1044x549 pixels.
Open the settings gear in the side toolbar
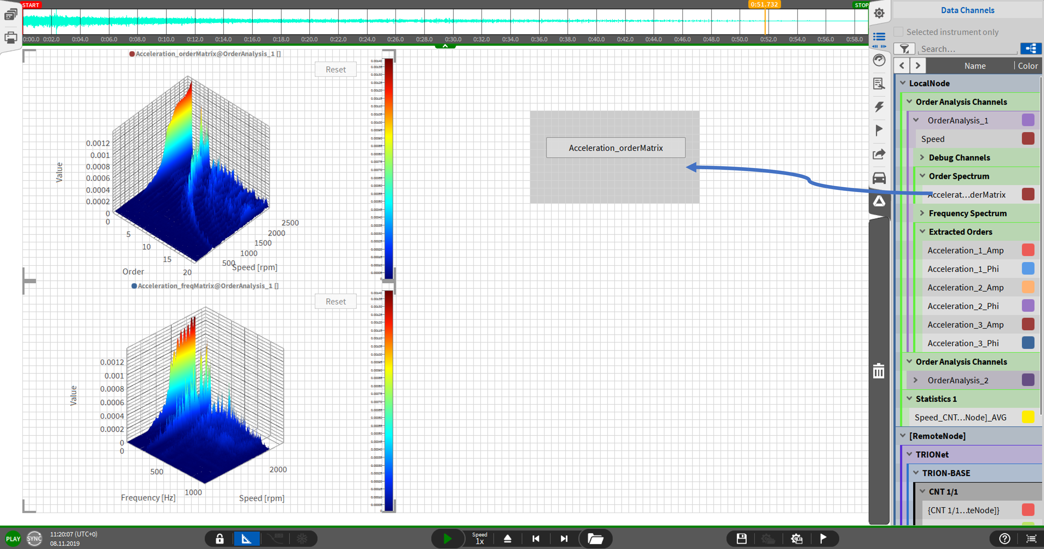[x=879, y=13]
